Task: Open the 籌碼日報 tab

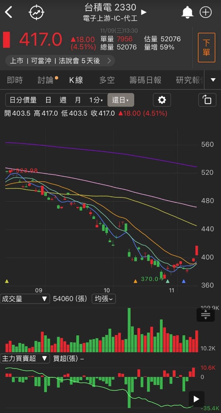Action: pyautogui.click(x=145, y=80)
